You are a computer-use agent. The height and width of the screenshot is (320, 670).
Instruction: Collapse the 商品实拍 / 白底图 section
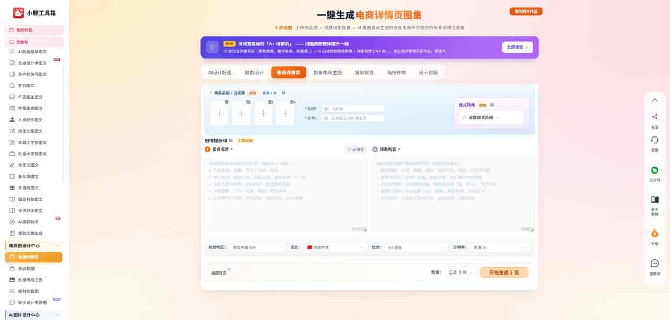210,93
